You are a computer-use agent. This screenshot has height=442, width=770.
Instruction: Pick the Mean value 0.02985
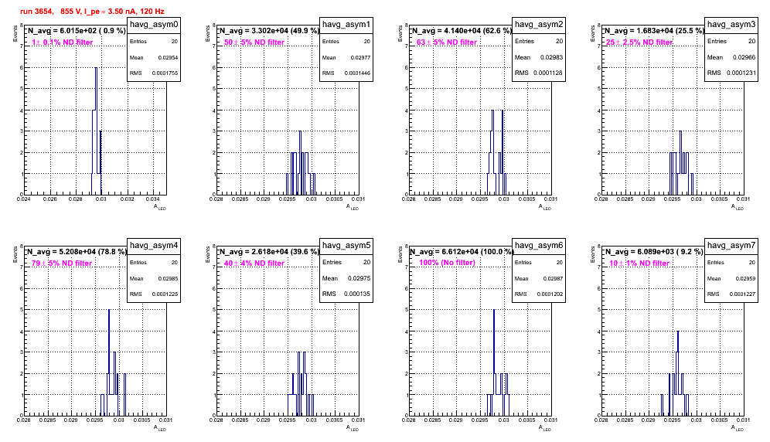pyautogui.click(x=168, y=278)
